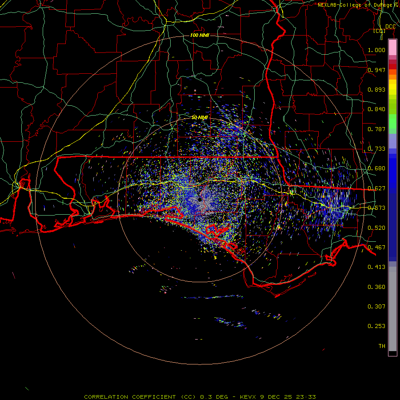
Task: Click the 50 NMI range ring label
Action: tap(200, 117)
